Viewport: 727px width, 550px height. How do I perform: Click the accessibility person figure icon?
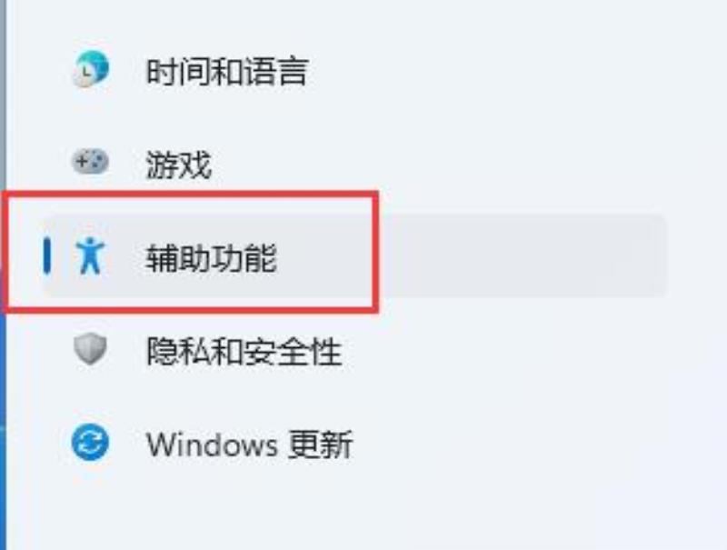[x=90, y=255]
